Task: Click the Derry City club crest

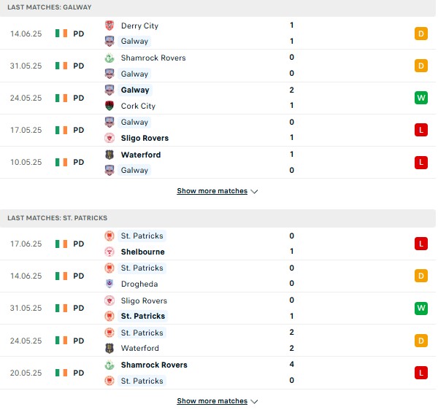Action: (109, 26)
